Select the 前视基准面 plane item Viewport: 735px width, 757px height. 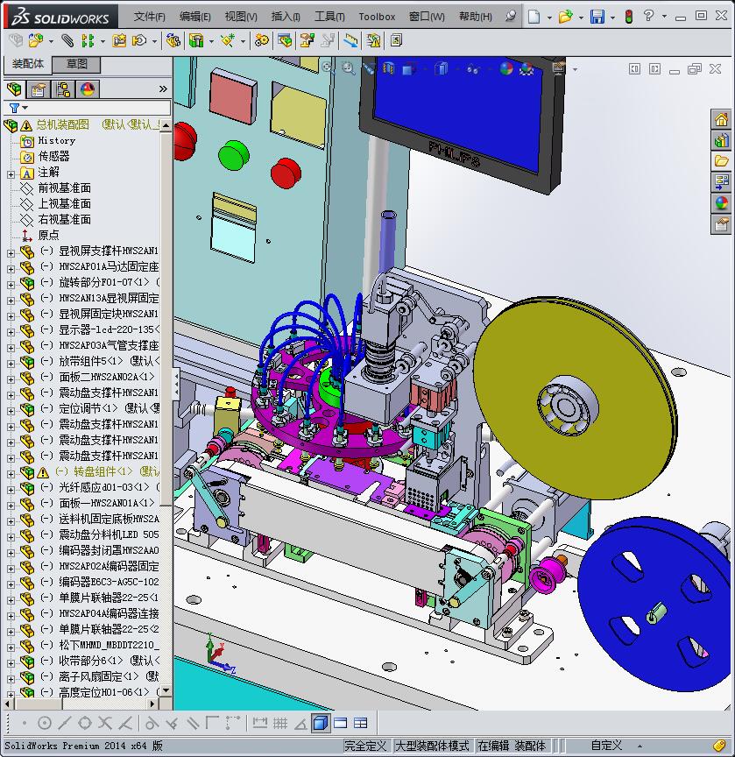64,187
